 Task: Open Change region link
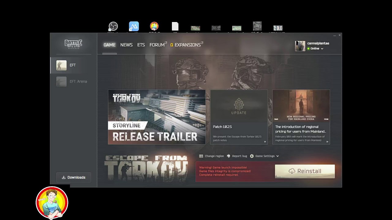coord(214,156)
